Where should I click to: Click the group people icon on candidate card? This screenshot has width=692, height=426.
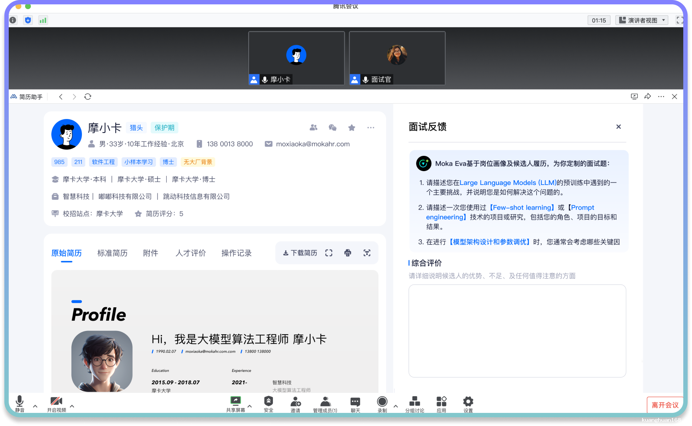[x=314, y=127]
